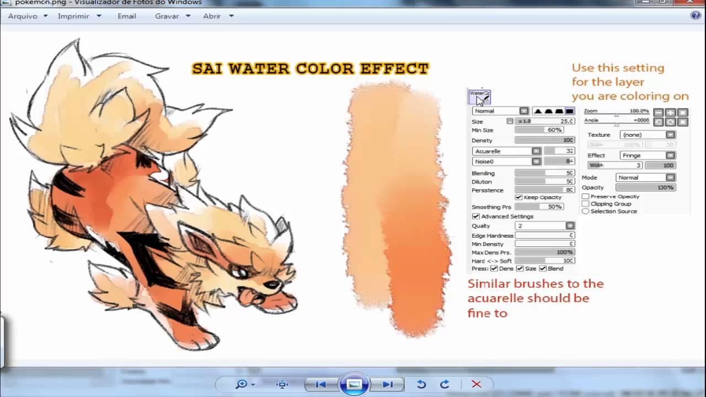The width and height of the screenshot is (706, 397).
Task: Click the Email button
Action: click(126, 16)
